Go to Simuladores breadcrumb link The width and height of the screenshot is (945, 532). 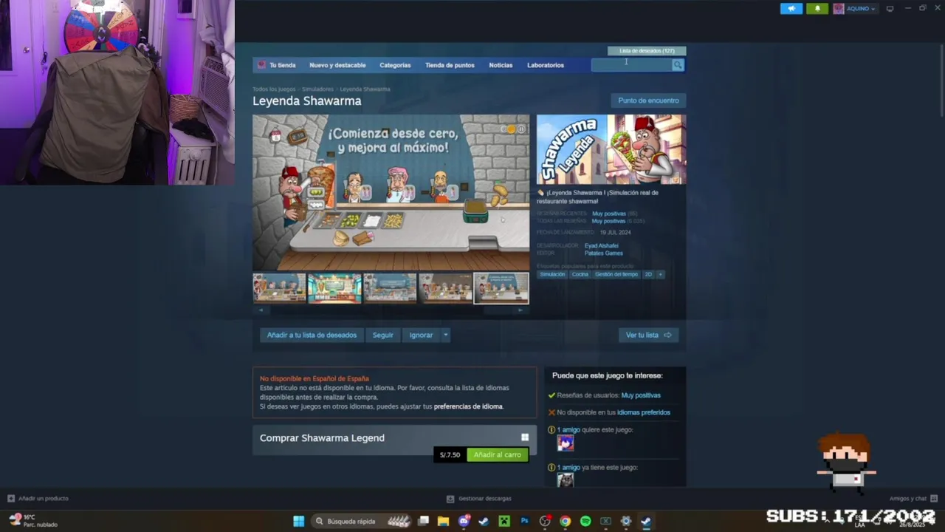[x=317, y=89]
